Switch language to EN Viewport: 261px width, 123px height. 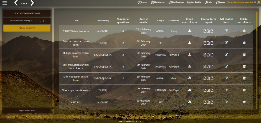(259, 2)
